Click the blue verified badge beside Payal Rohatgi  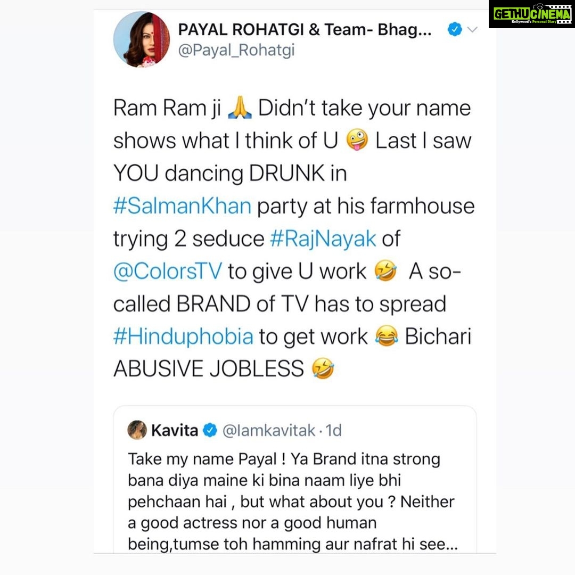coord(455,29)
